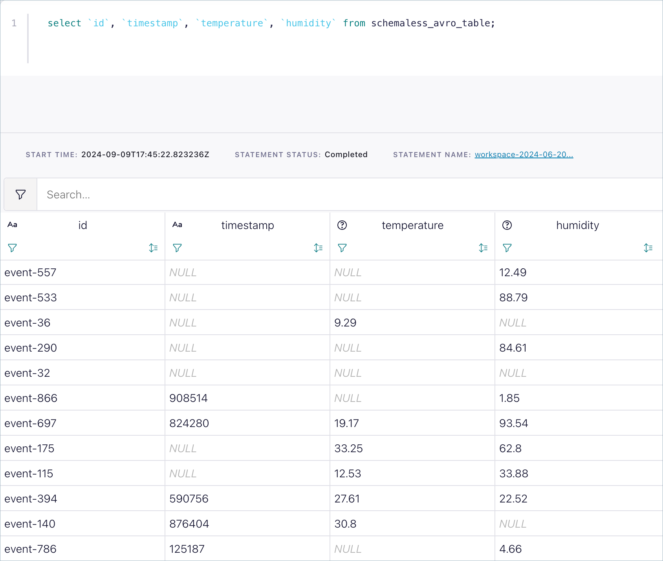Open the workspace-2024-06-20 statement link
Viewport: 663px width, 561px height.
[524, 154]
